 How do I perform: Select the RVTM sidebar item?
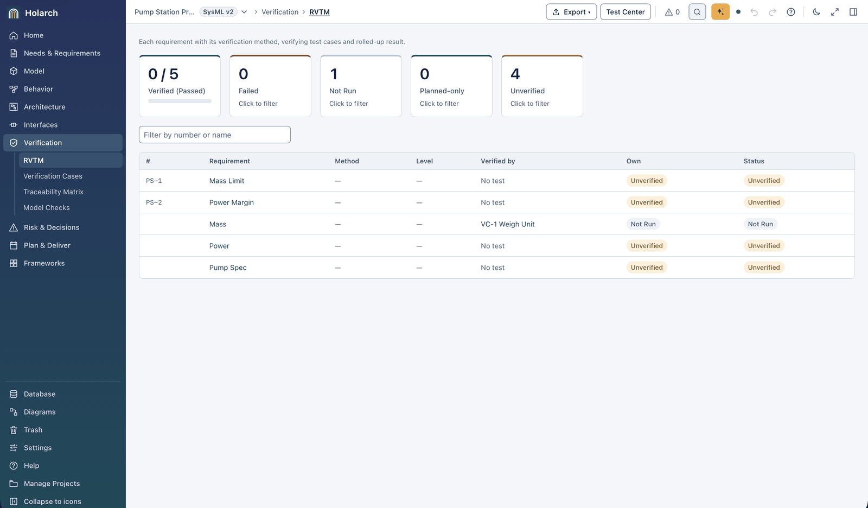tap(71, 160)
